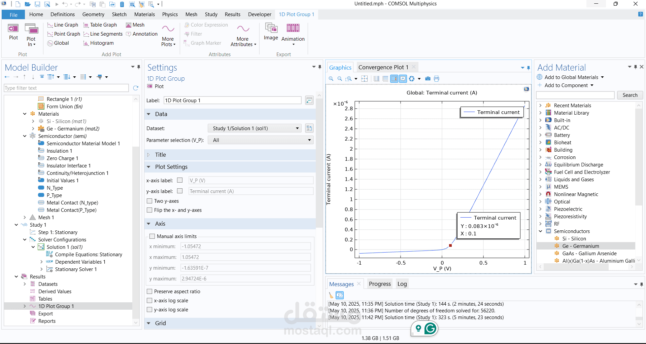Open the Dataset dropdown

tap(255, 128)
